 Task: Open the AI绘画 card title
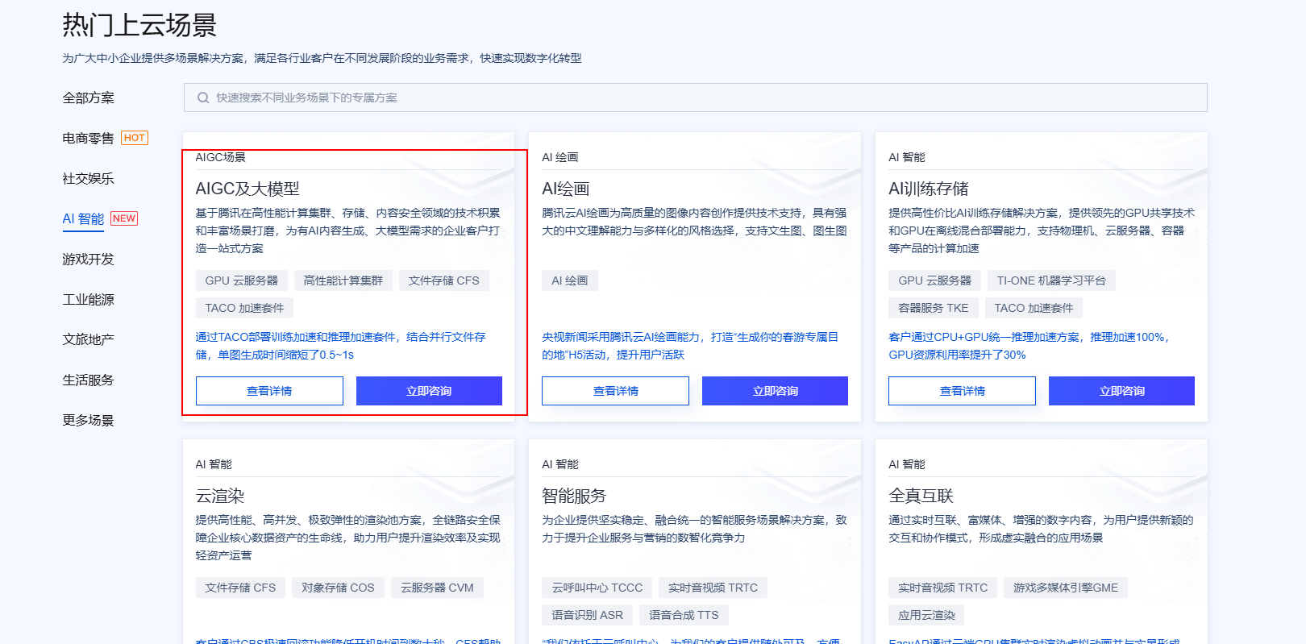click(x=566, y=189)
